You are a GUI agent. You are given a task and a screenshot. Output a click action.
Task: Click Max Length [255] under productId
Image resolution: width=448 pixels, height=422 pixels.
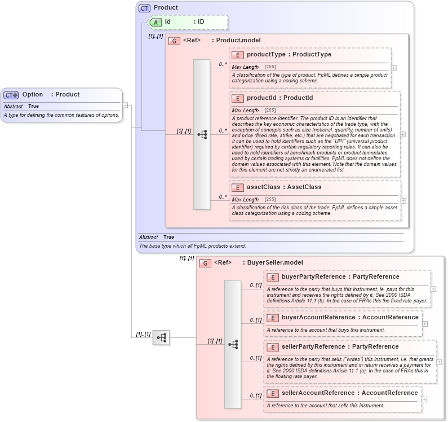click(x=254, y=111)
